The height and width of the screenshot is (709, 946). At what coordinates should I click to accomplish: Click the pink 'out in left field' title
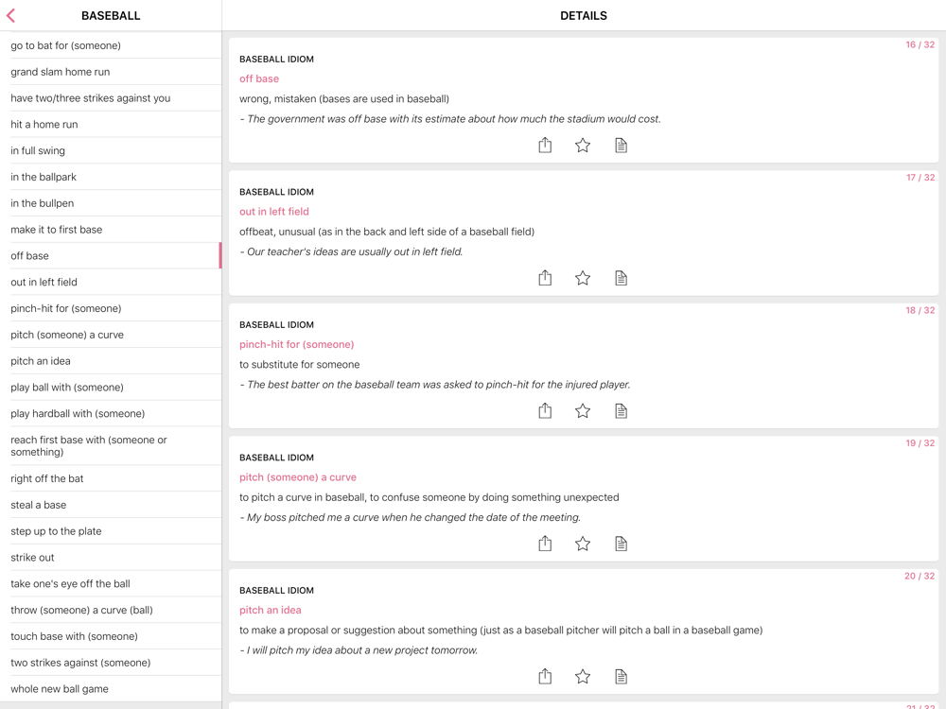274,212
